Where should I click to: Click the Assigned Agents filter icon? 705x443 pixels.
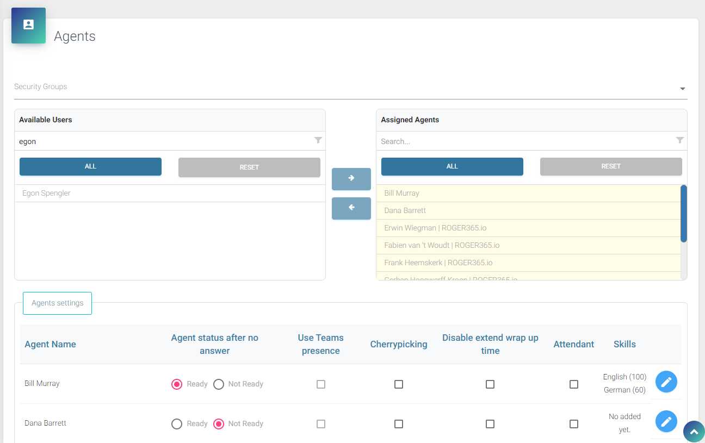(679, 141)
